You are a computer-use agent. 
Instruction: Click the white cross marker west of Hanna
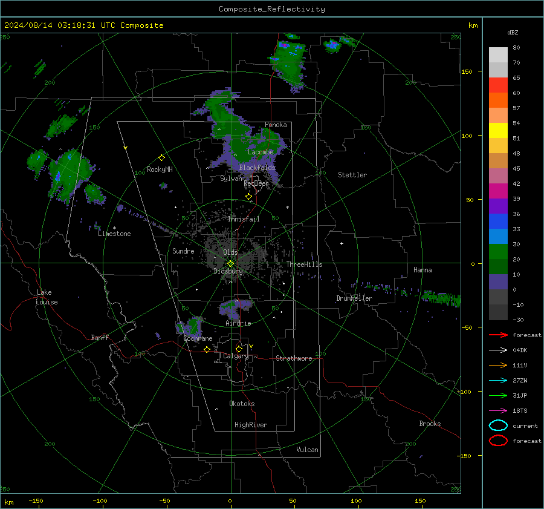click(342, 243)
